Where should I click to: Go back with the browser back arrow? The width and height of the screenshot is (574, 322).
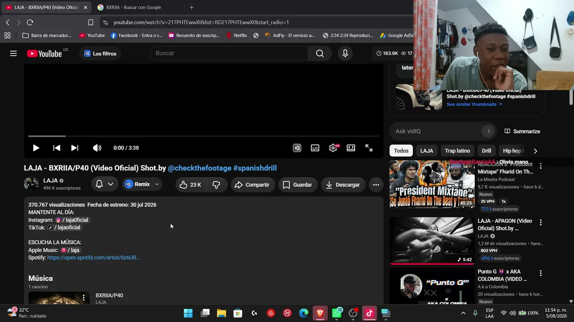click(8, 22)
